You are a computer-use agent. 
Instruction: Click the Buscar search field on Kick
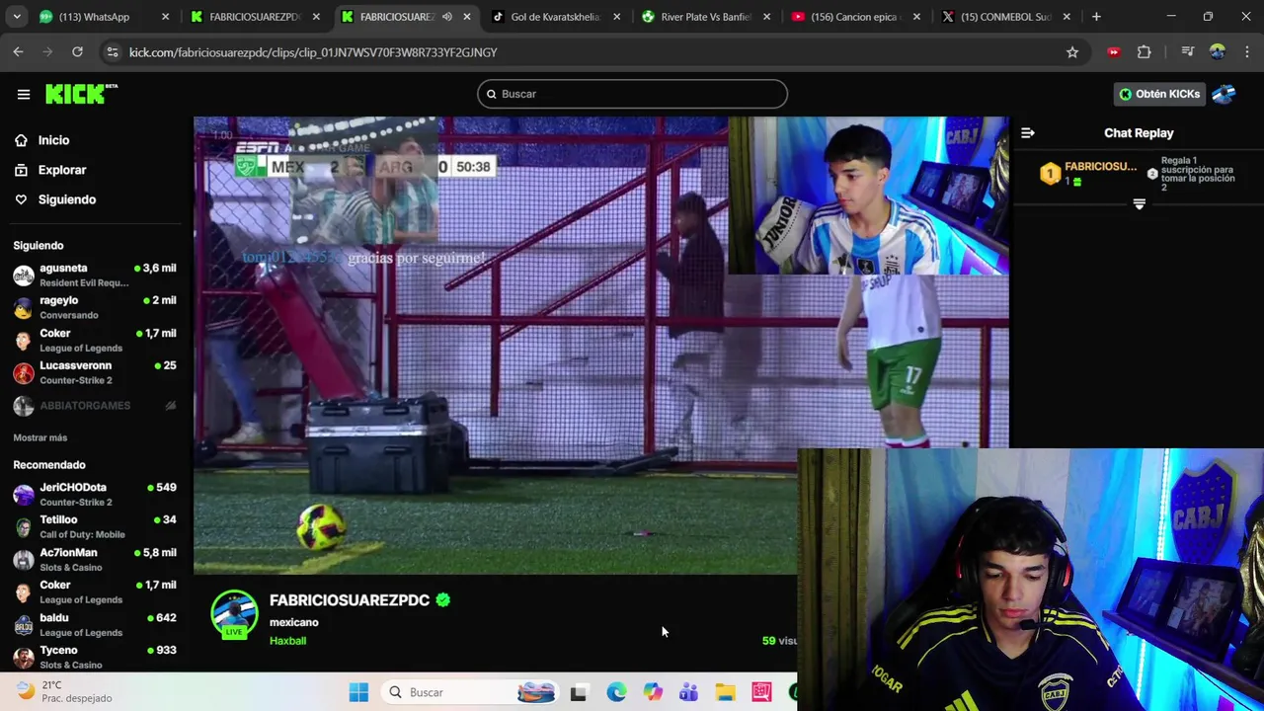click(632, 94)
